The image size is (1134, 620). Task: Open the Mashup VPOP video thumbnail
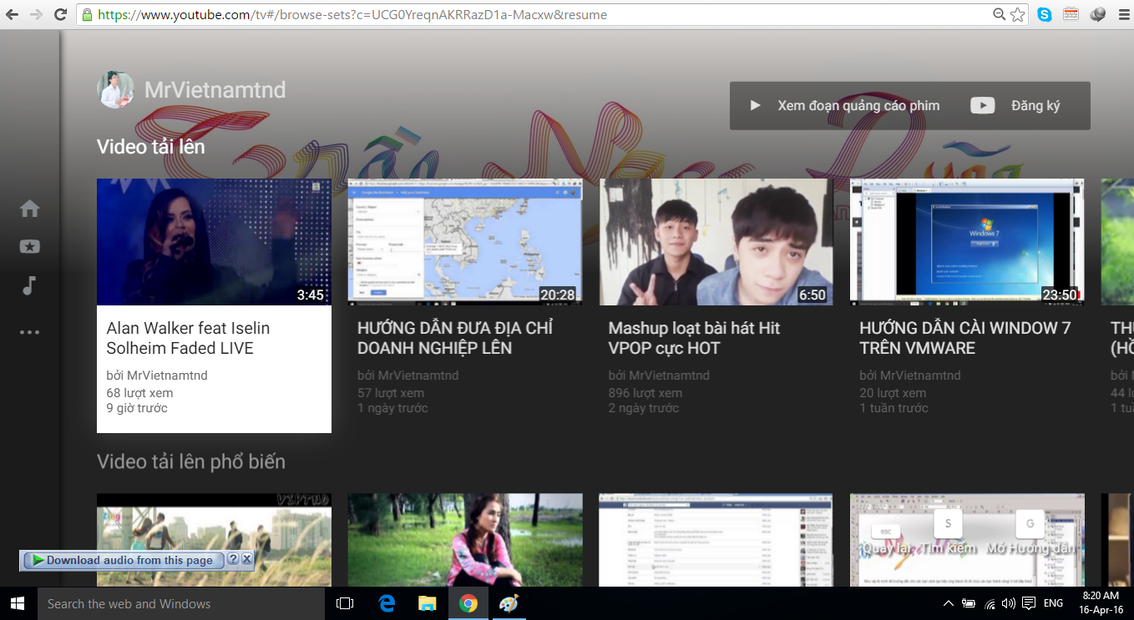pos(716,242)
